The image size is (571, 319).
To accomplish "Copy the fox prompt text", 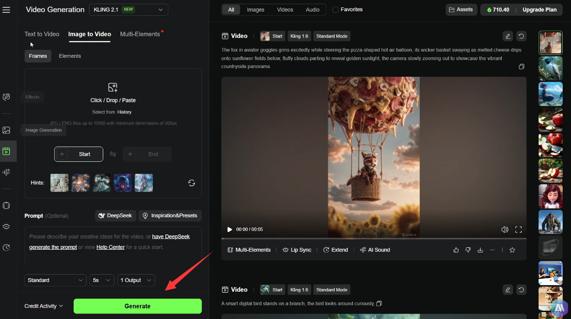I will tap(521, 67).
